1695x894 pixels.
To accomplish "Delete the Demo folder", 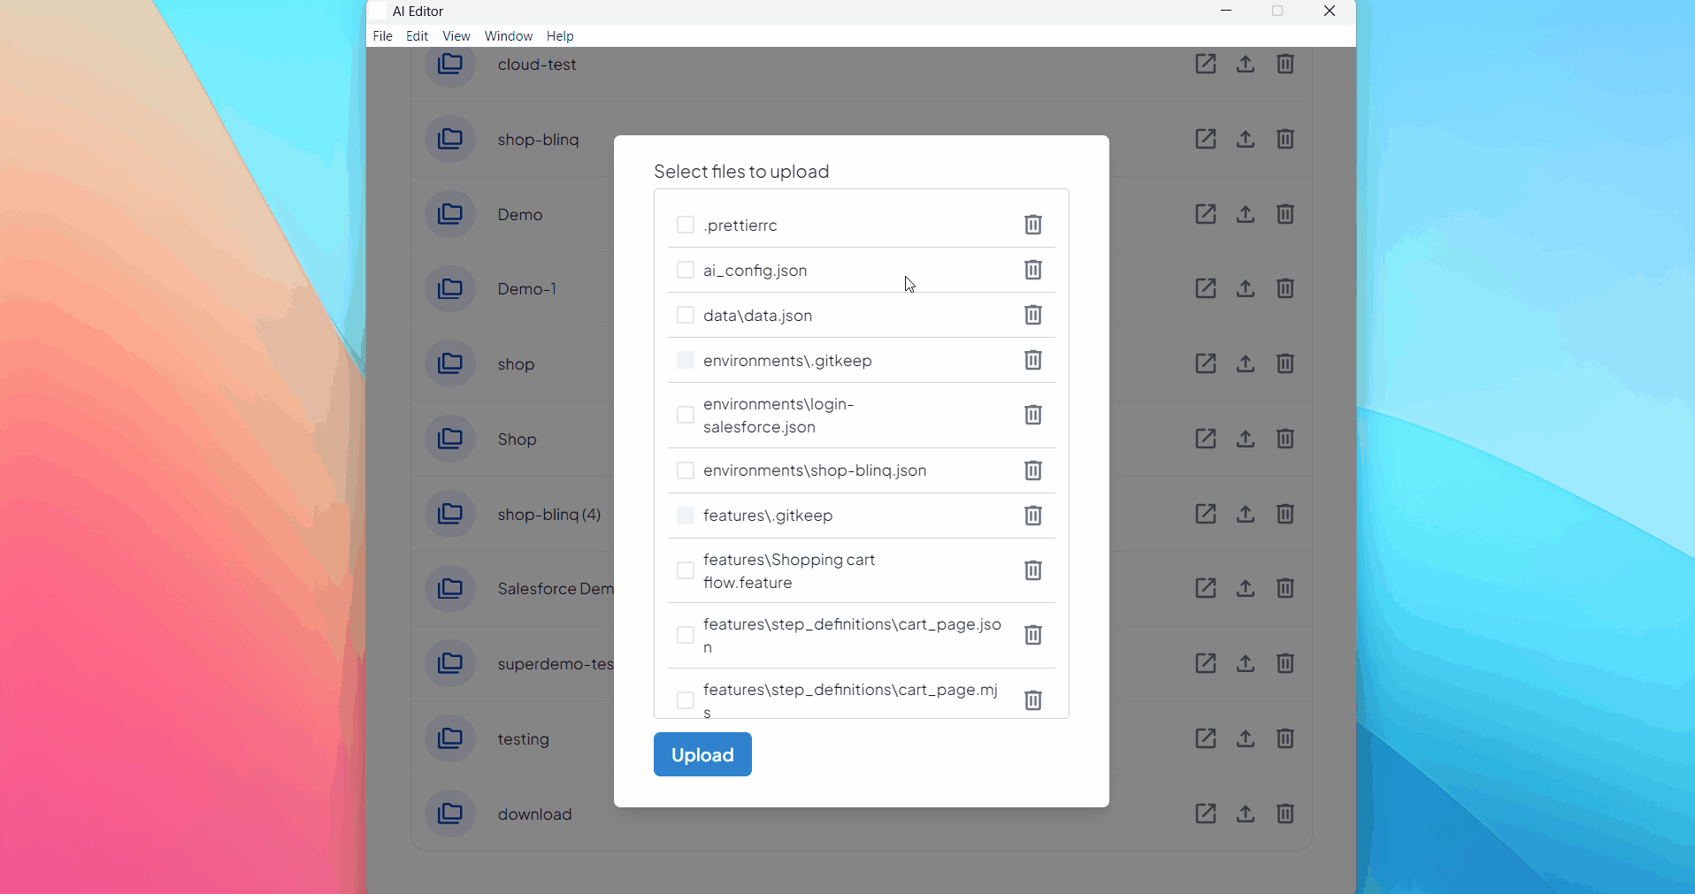I will click(x=1285, y=214).
